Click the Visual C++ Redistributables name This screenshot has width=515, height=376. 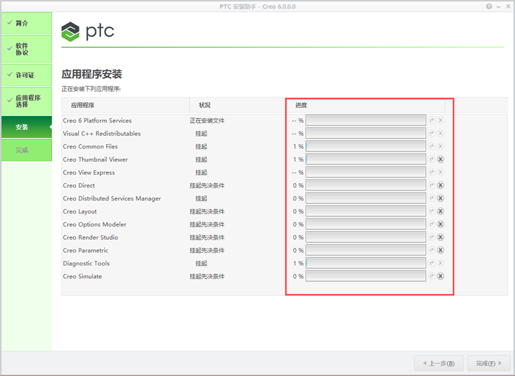(102, 133)
